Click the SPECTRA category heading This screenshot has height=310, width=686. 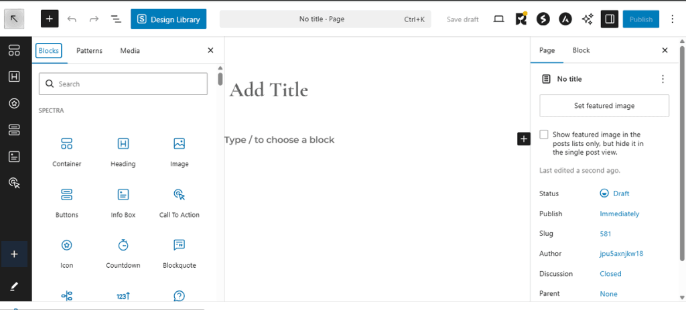coord(51,110)
